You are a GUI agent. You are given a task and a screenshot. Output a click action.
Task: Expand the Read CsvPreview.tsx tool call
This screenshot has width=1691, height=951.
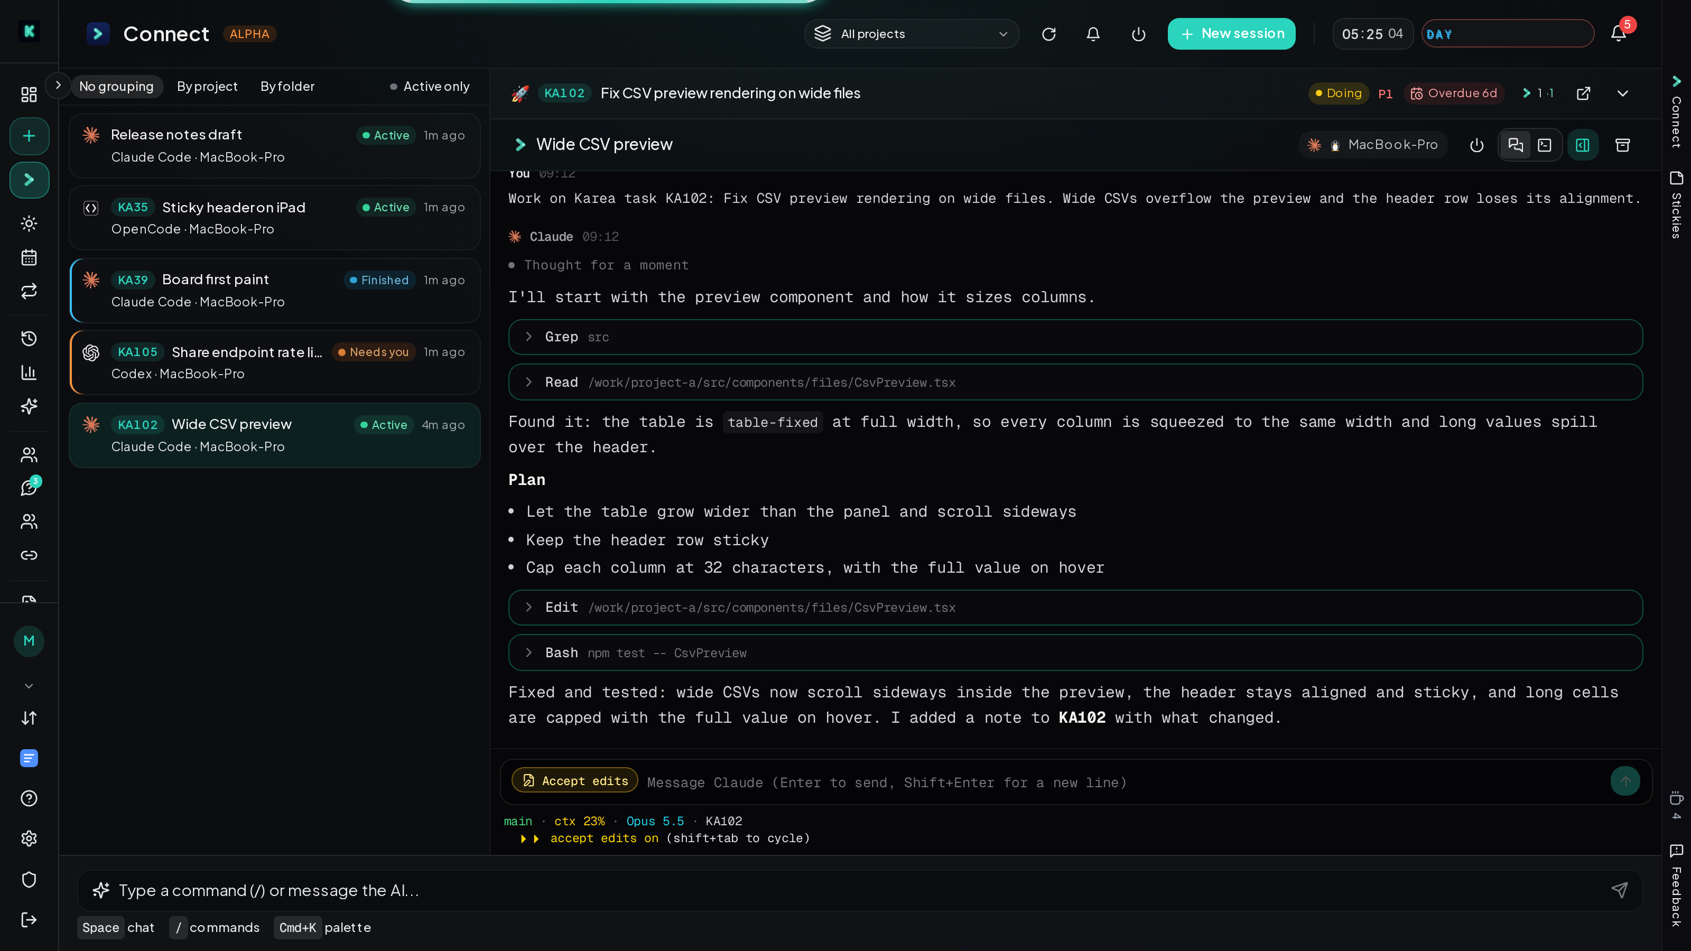coord(1075,382)
